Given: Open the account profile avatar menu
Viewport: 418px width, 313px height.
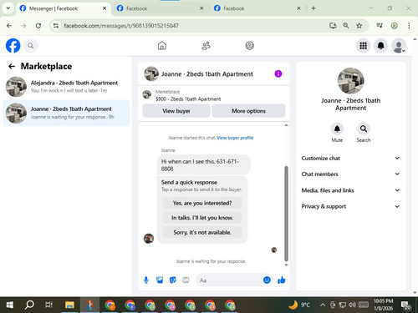Looking at the screenshot, I should pos(399,46).
